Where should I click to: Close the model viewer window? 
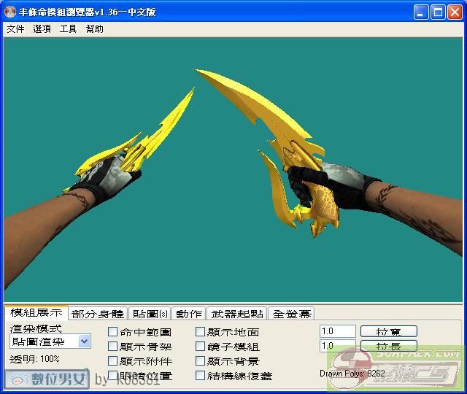coord(455,12)
